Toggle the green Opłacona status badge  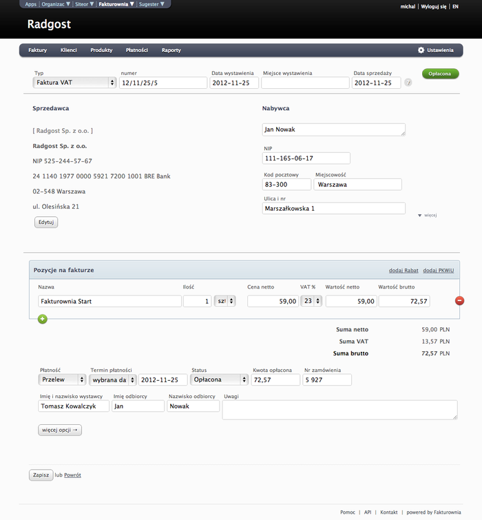(x=440, y=74)
